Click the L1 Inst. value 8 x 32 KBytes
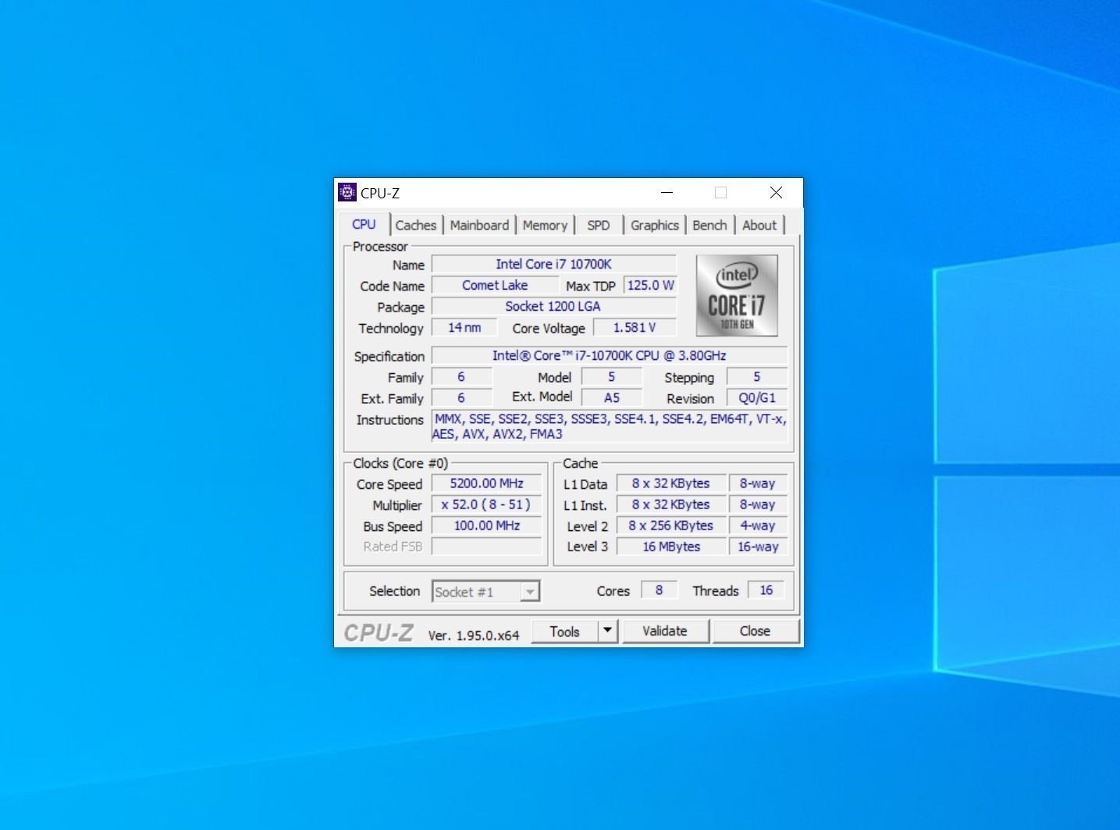This screenshot has width=1120, height=830. [671, 504]
